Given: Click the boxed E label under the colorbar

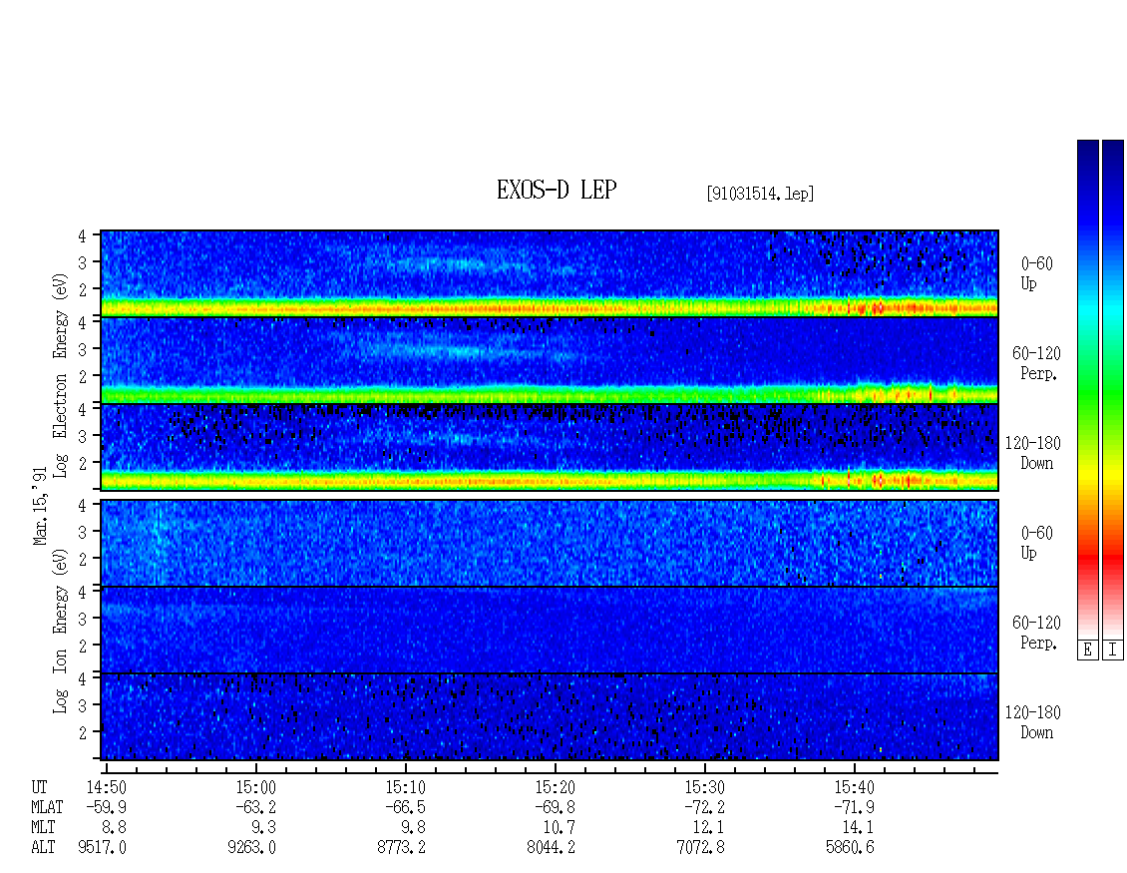Looking at the screenshot, I should [1087, 651].
